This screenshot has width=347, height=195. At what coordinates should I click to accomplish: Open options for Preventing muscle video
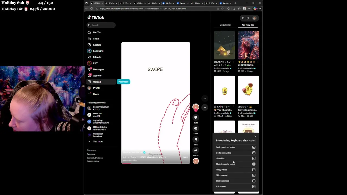click(258, 107)
